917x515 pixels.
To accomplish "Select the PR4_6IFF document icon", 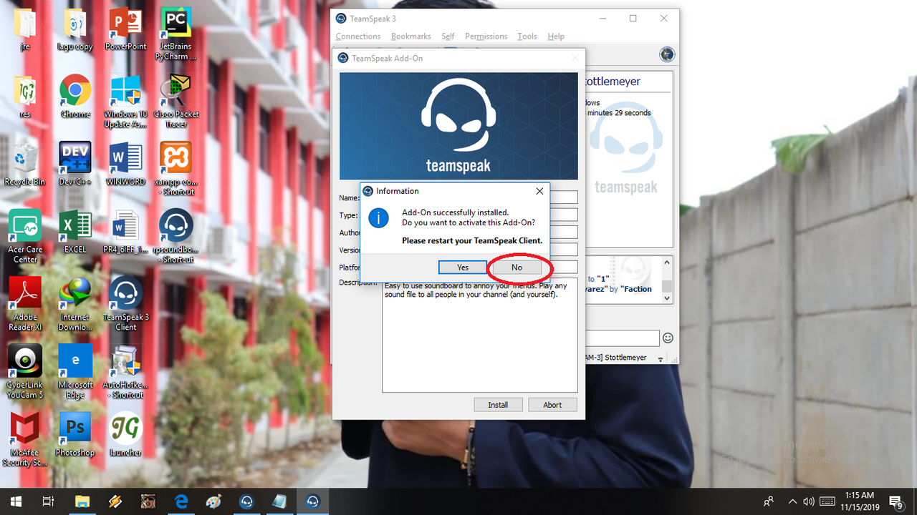I will click(x=125, y=232).
